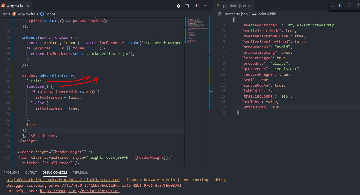Click the 'false' argument on line 52

(32, 125)
